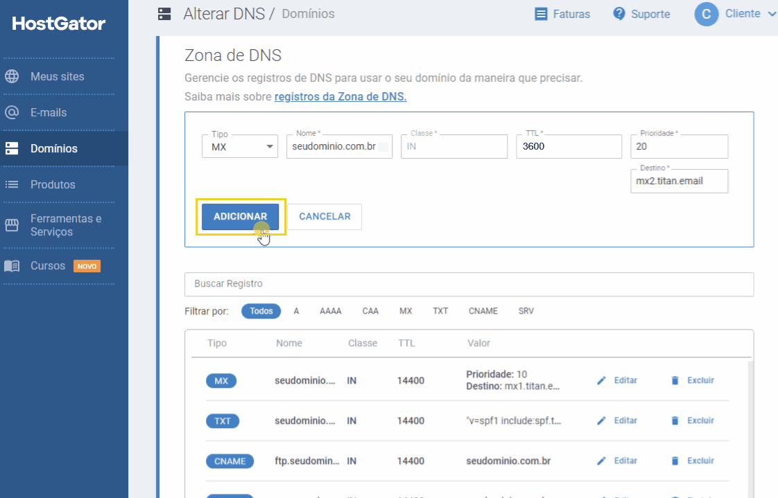Viewport: 778px width, 498px height.
Task: Click the server icon beside Domínios in sidebar
Action: (12, 148)
